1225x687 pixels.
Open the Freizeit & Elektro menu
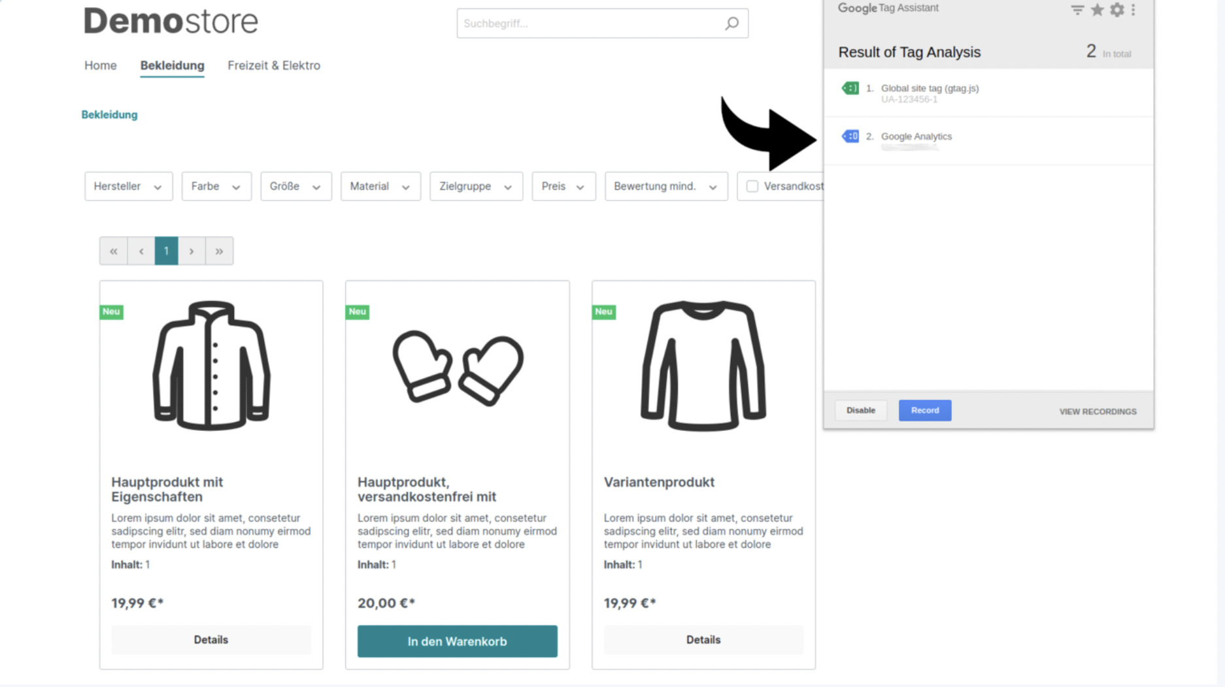pyautogui.click(x=274, y=65)
